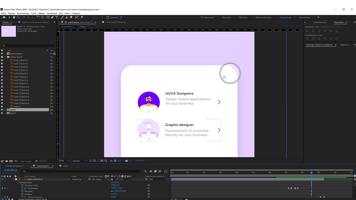The width and height of the screenshot is (356, 200).
Task: Toggle the motion blur icon in timeline
Action: (x=160, y=171)
